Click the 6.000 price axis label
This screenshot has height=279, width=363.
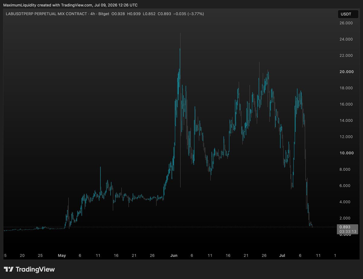coord(345,186)
